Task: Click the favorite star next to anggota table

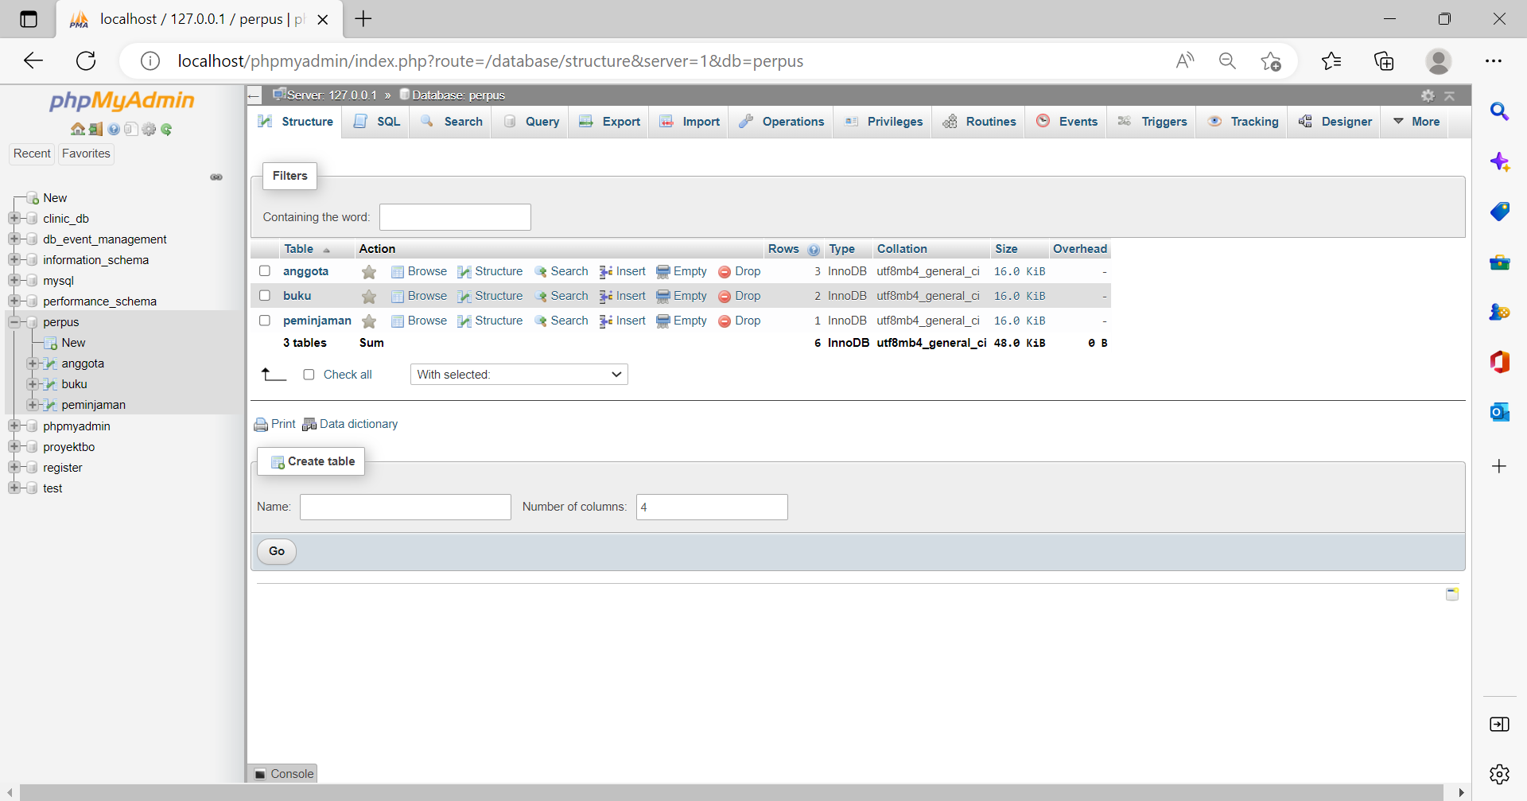Action: [368, 271]
